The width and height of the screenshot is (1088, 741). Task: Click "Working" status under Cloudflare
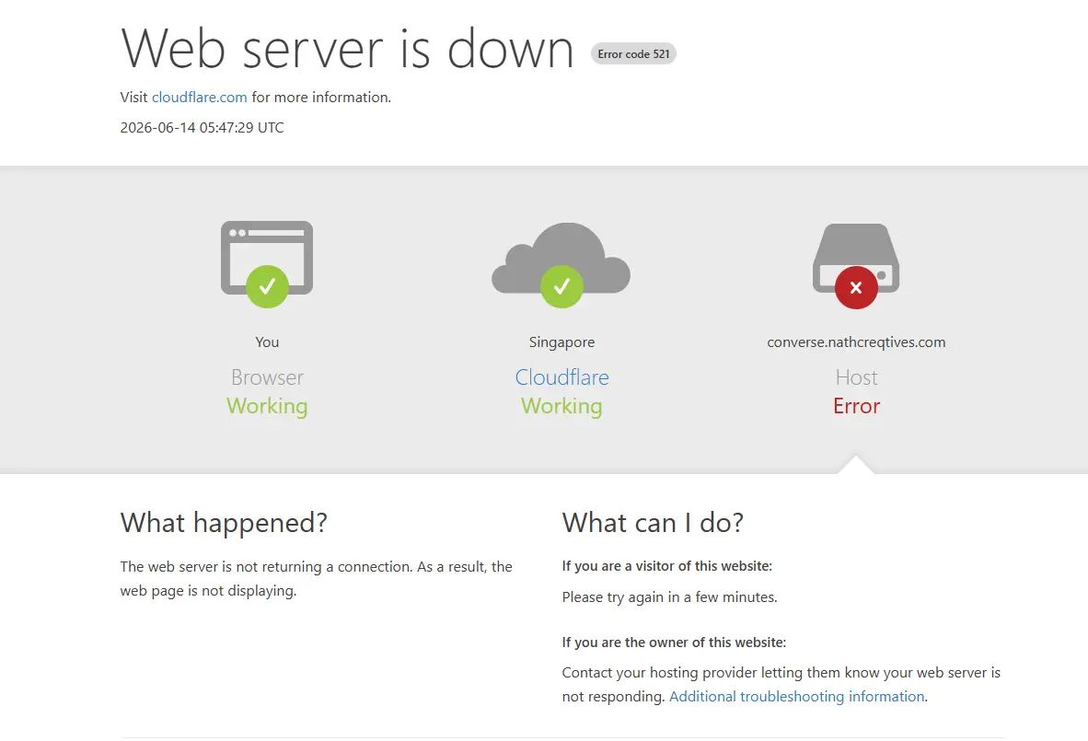[x=561, y=406]
